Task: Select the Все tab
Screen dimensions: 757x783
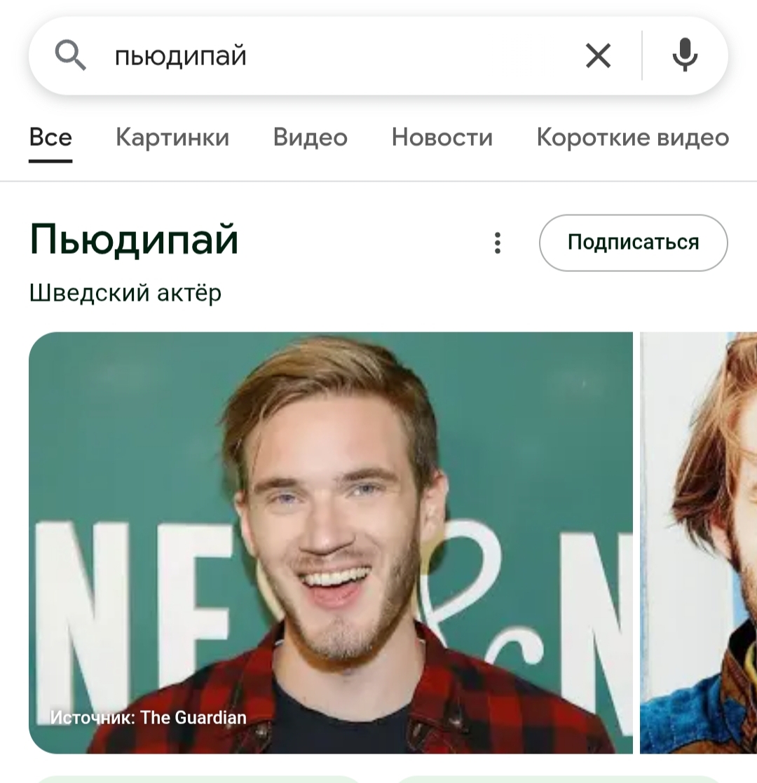Action: 50,137
